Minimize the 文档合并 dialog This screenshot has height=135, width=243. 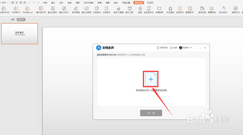point(200,48)
